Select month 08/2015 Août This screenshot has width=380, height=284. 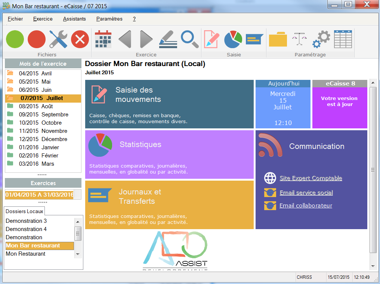click(x=43, y=106)
